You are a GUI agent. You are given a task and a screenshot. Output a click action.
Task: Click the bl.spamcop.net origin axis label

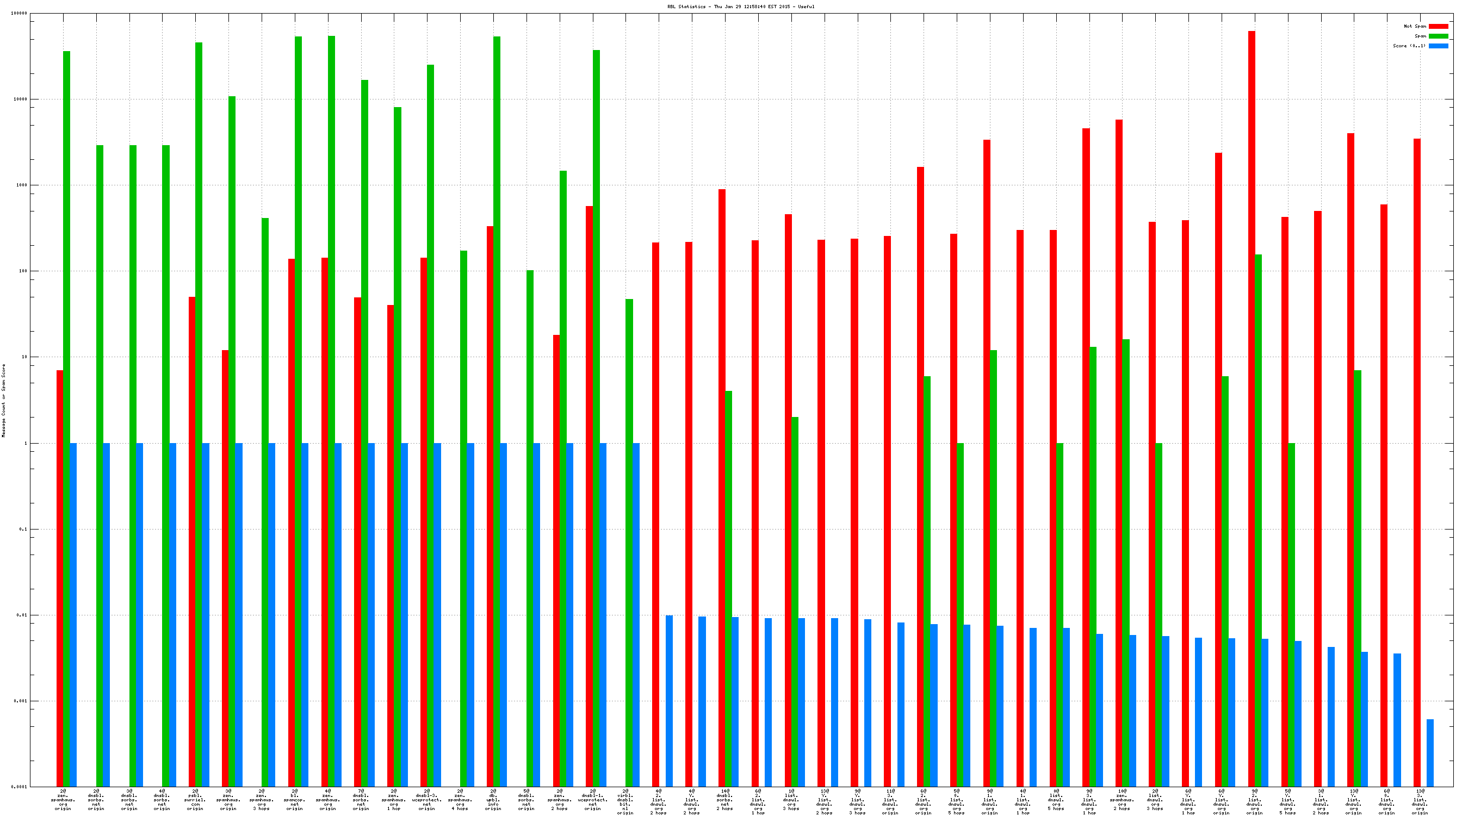[295, 799]
